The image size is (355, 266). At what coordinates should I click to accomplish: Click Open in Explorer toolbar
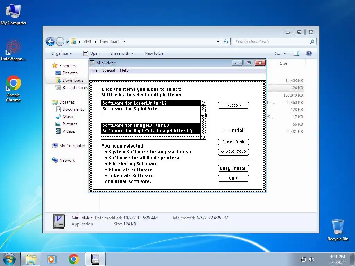pos(92,53)
